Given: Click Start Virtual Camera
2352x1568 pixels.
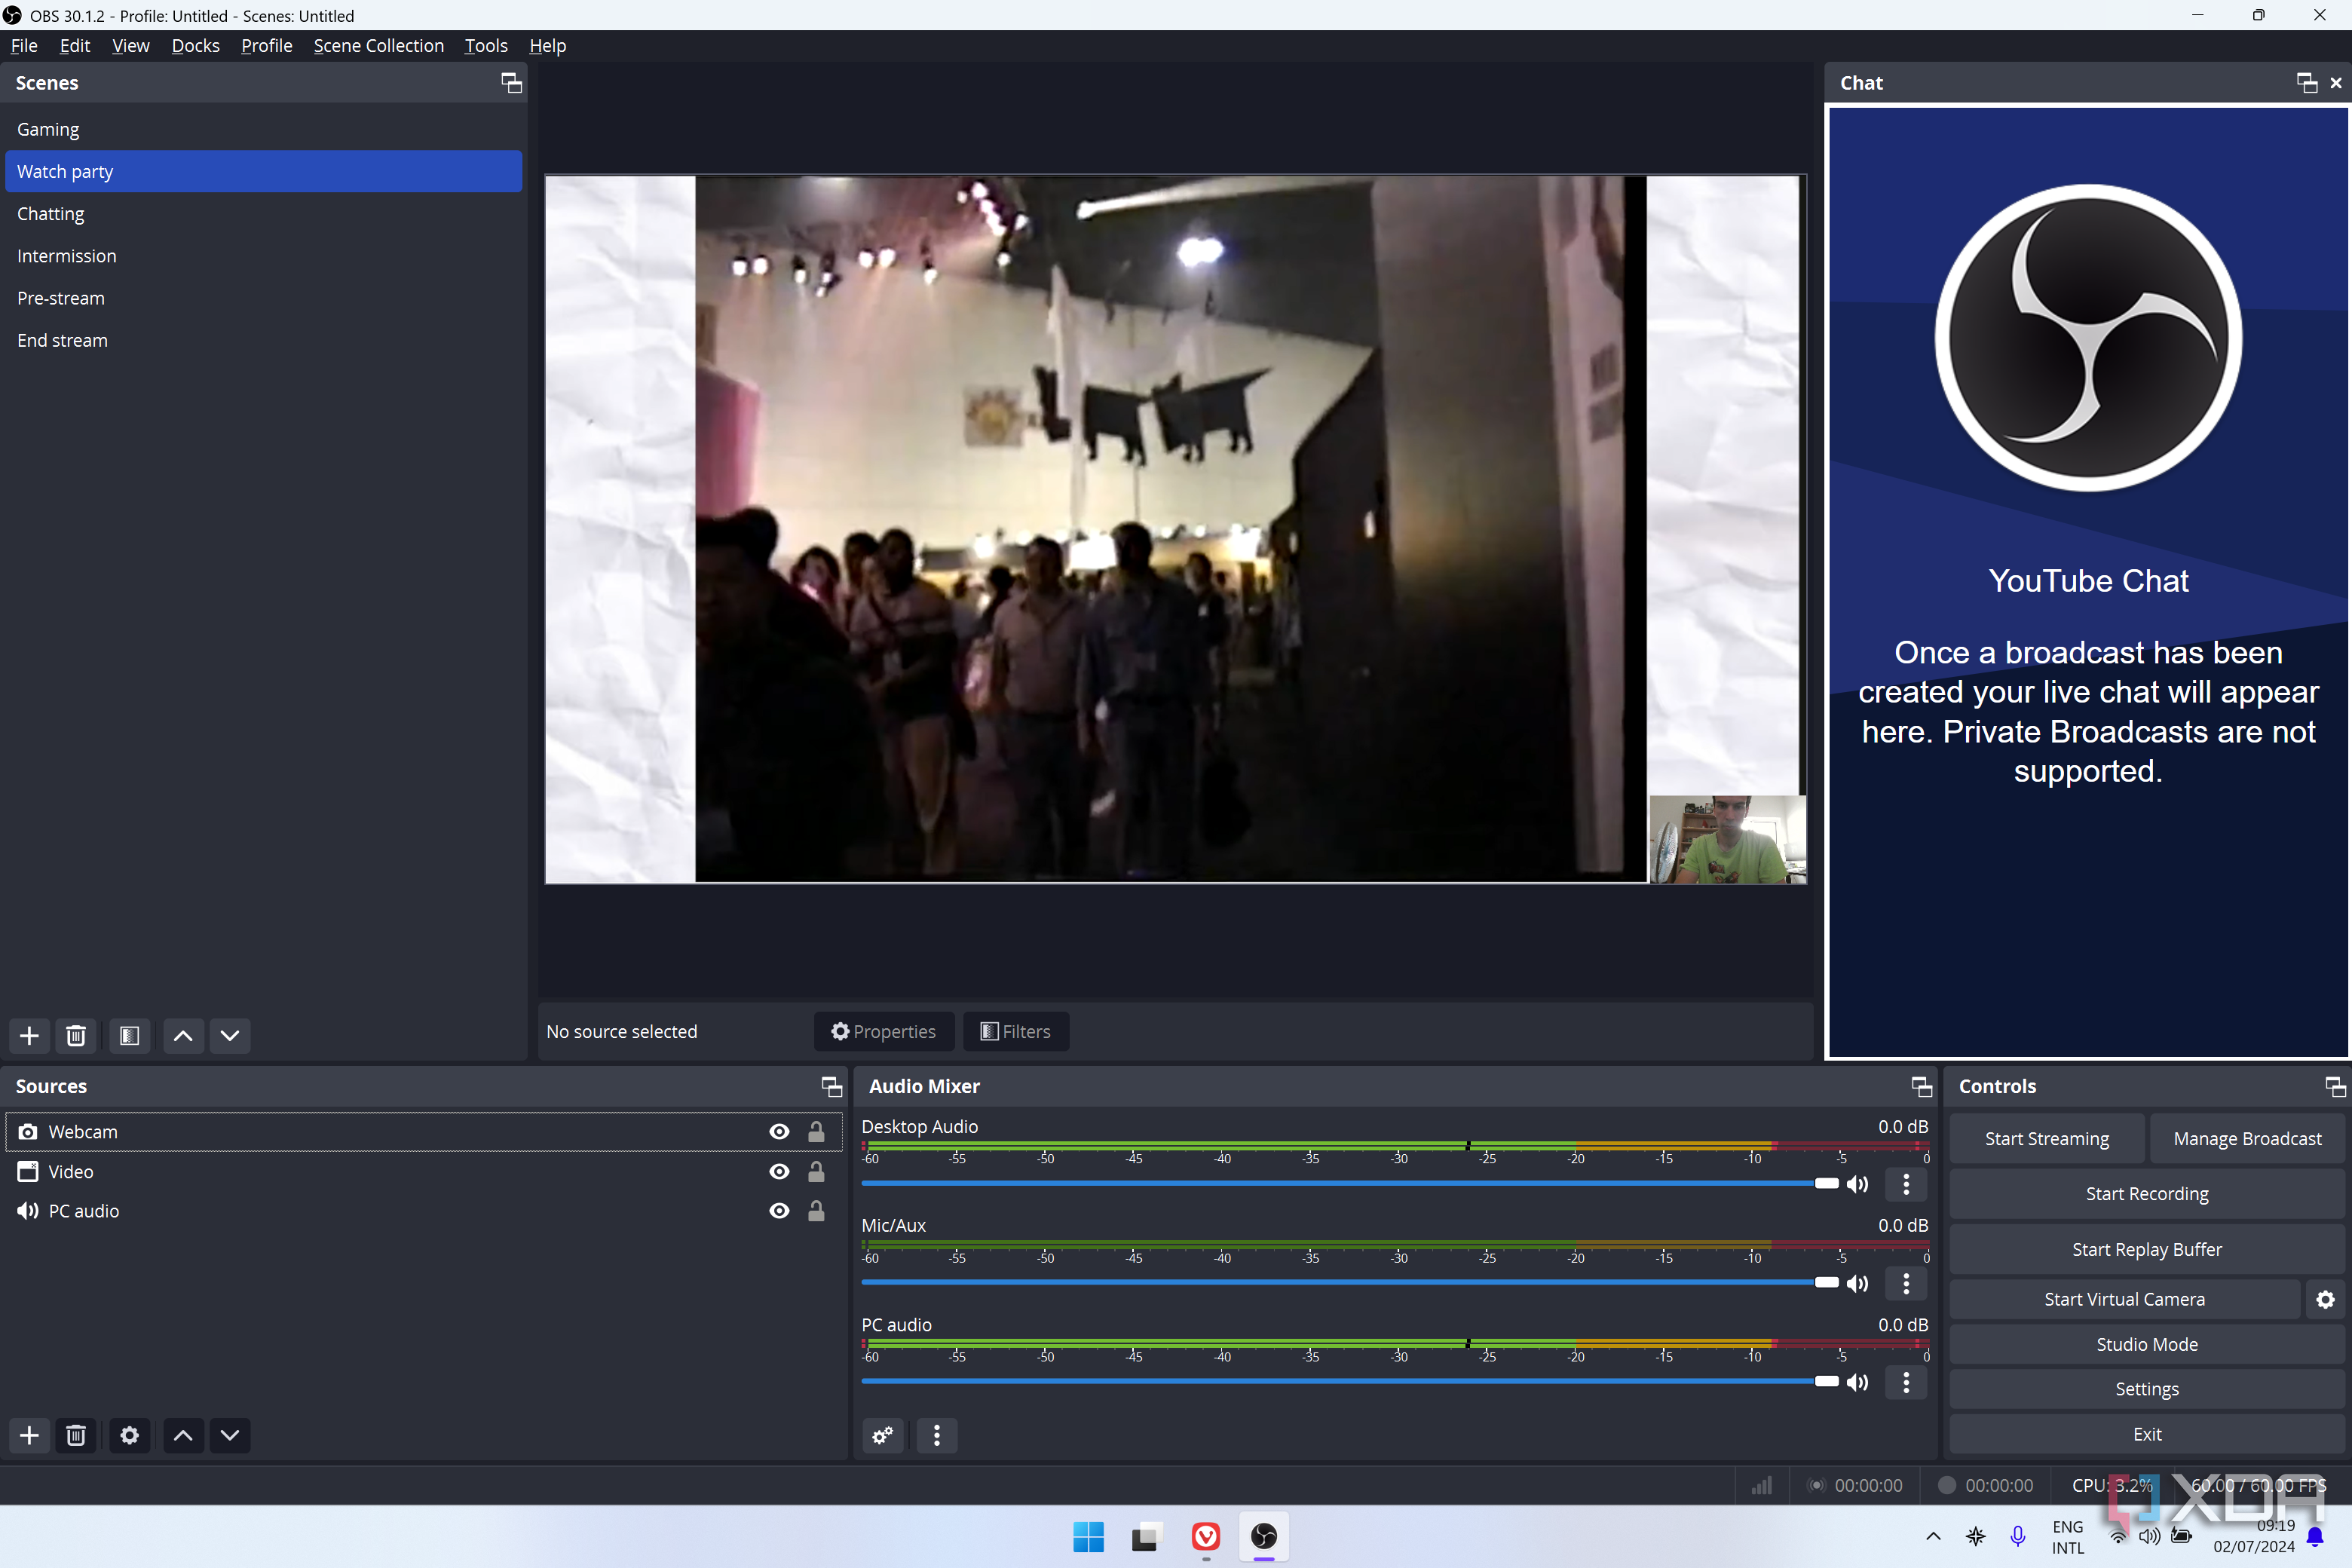Looking at the screenshot, I should [x=2124, y=1299].
